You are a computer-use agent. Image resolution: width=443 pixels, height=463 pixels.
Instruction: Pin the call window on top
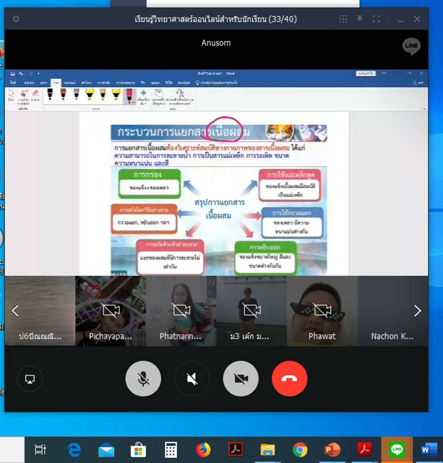(x=360, y=19)
